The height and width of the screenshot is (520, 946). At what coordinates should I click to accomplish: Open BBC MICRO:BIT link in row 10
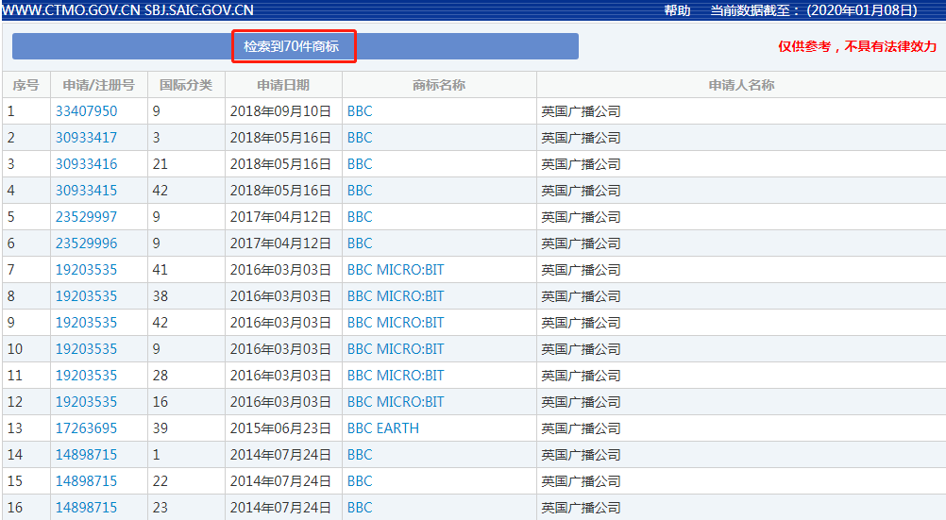click(x=396, y=349)
